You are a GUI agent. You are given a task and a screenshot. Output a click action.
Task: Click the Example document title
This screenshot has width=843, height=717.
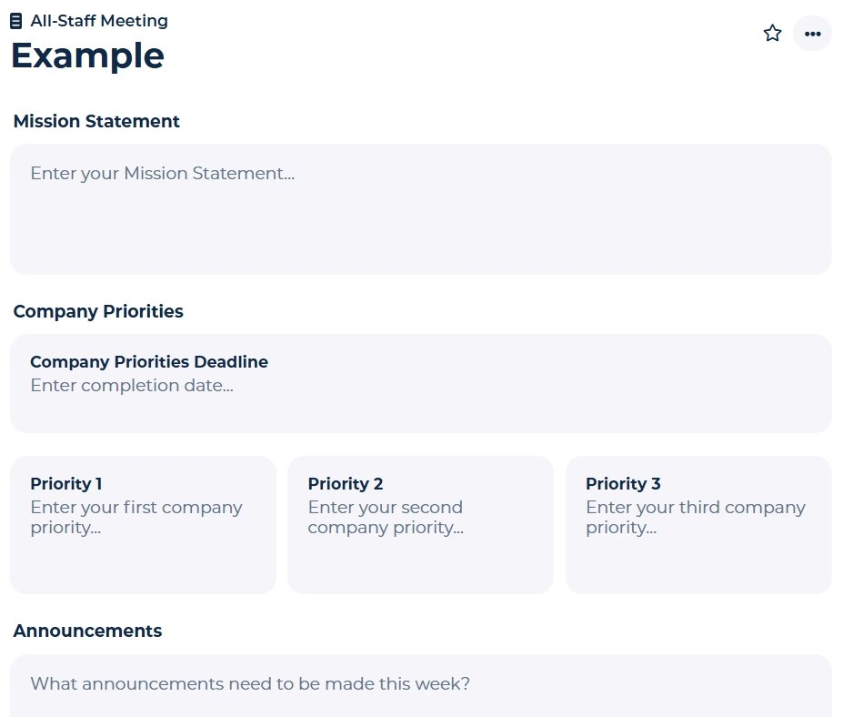click(x=87, y=56)
